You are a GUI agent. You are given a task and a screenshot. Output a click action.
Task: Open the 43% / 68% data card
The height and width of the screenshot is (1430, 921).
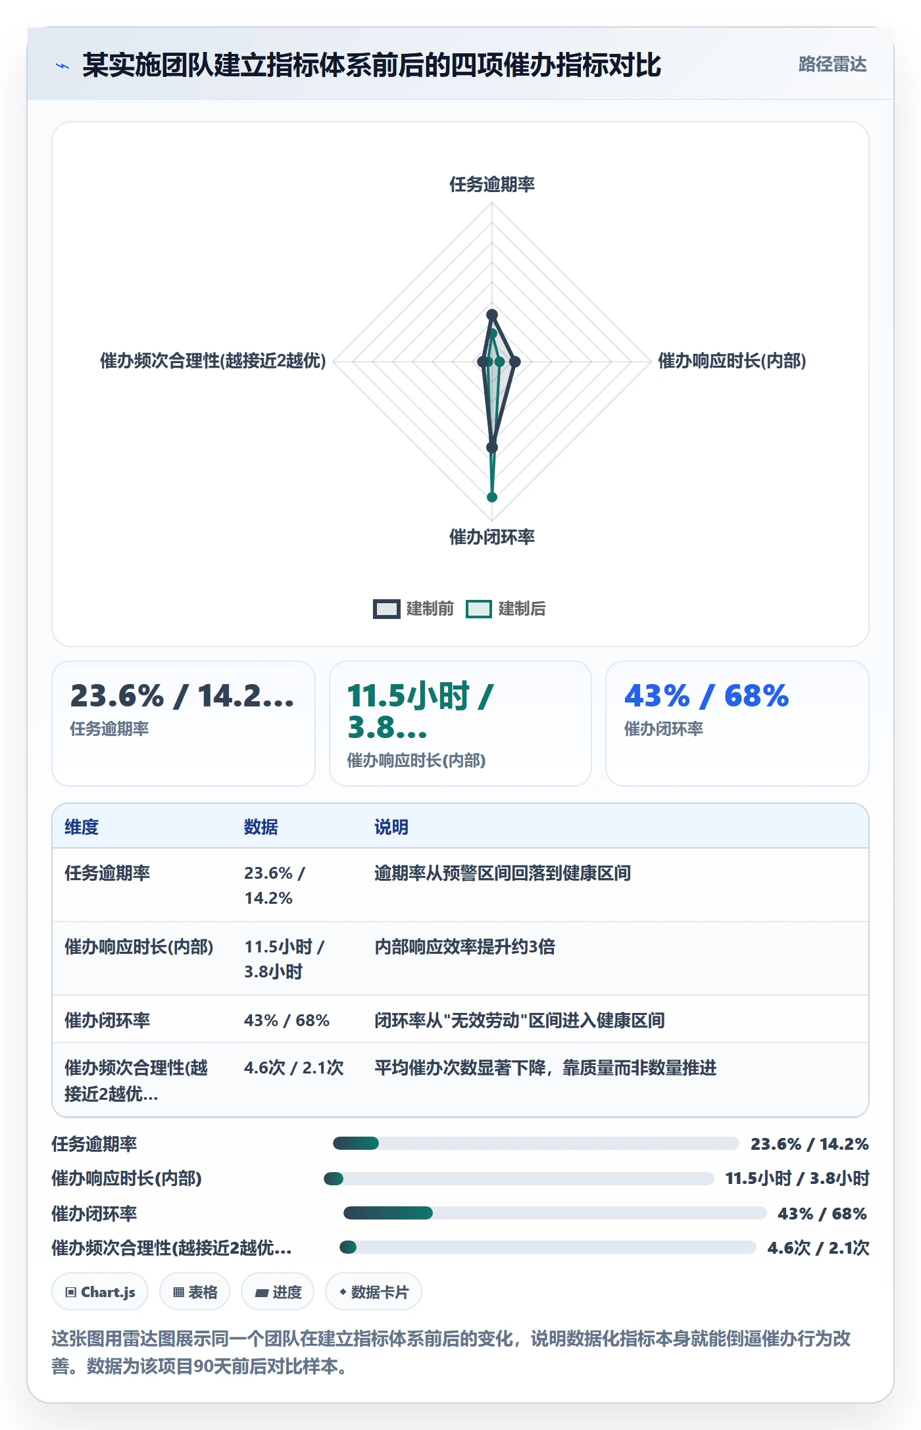click(737, 724)
